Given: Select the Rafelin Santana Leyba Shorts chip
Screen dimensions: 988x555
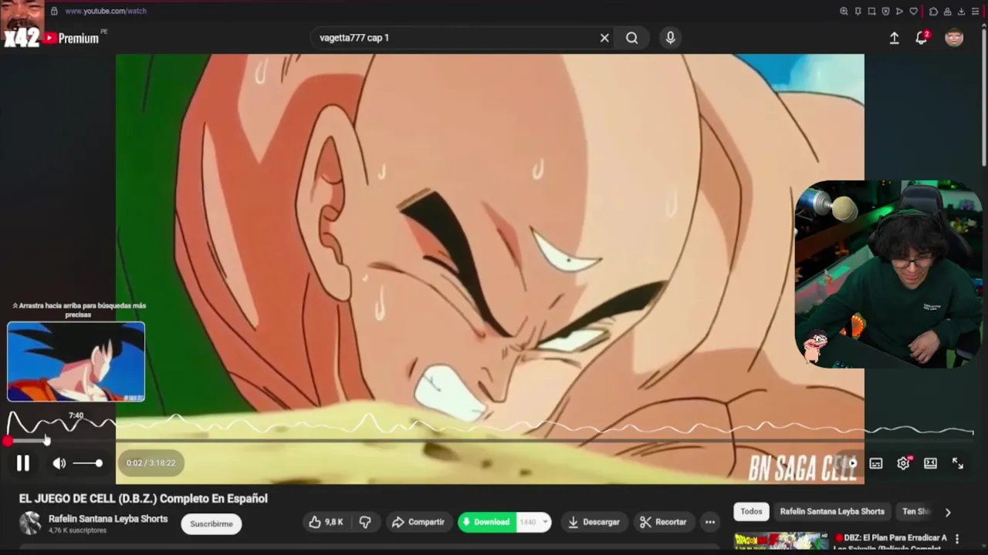Looking at the screenshot, I should pyautogui.click(x=832, y=511).
